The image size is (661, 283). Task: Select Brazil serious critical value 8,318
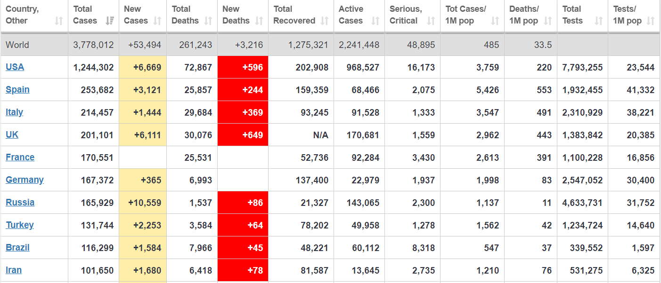point(424,248)
